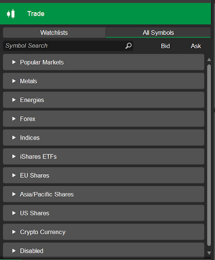Click the scrollbar up arrow

209,59
